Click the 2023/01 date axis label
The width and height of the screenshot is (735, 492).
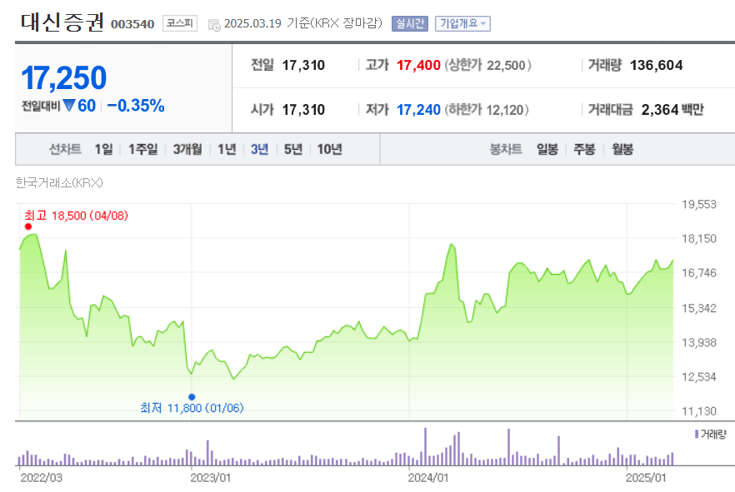click(x=211, y=478)
